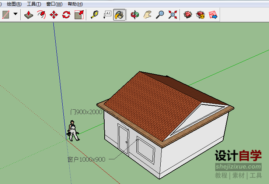Select the Scale tool
Viewport: 269px width, 184px height.
79,15
